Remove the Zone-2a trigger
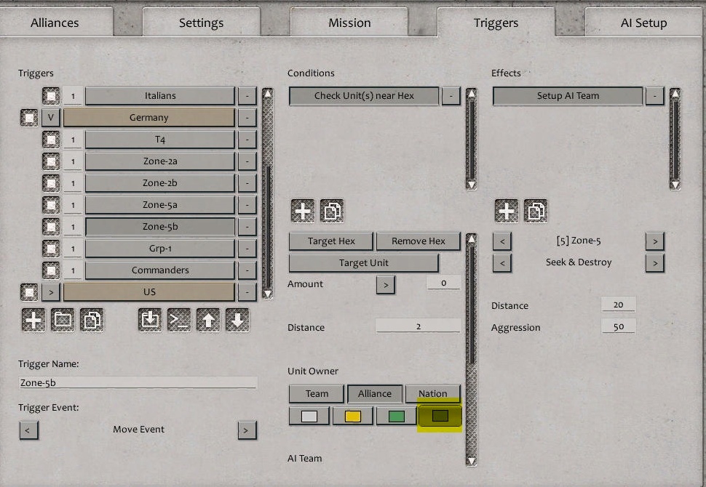This screenshot has width=706, height=487. (247, 161)
